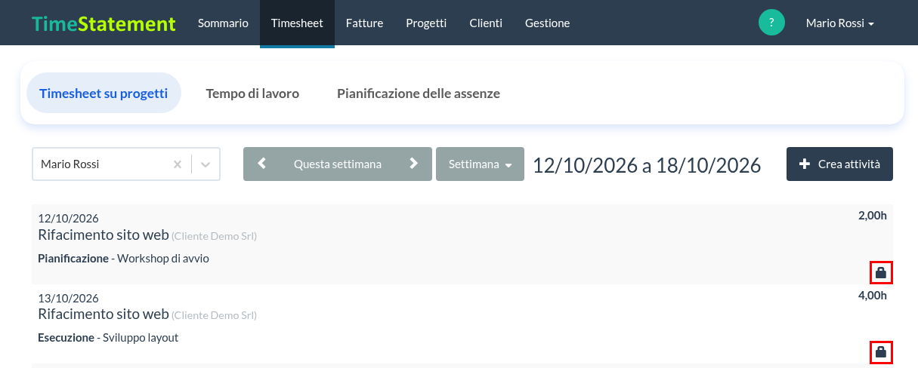Viewport: 918px width, 368px height.
Task: Click the Pianificazione - Workshop di avvio text
Action: 123,258
